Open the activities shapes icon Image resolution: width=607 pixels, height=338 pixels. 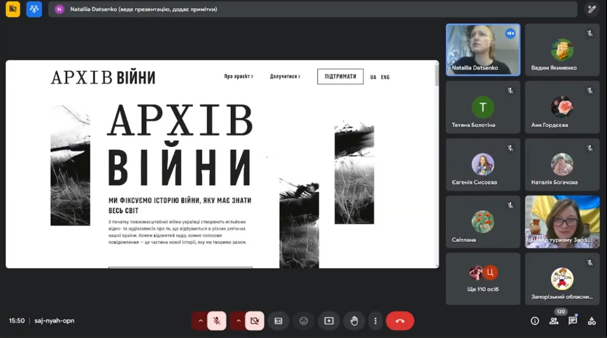click(x=592, y=321)
